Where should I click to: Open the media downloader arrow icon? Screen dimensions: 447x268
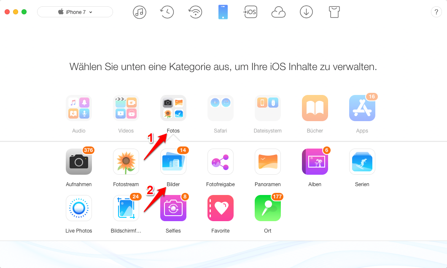[306, 12]
